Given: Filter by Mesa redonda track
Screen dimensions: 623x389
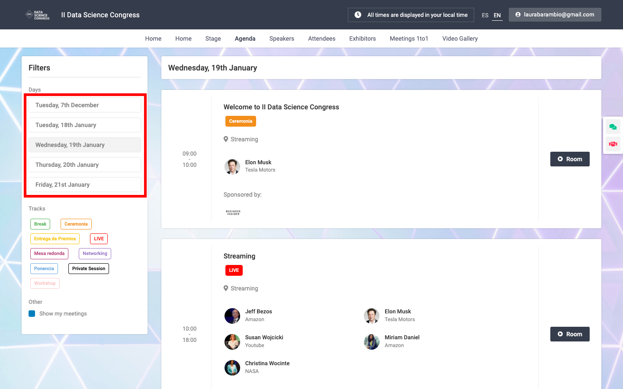Looking at the screenshot, I should (49, 253).
